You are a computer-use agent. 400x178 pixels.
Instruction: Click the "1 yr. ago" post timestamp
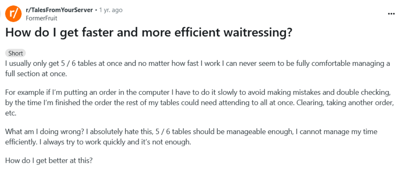tap(111, 10)
